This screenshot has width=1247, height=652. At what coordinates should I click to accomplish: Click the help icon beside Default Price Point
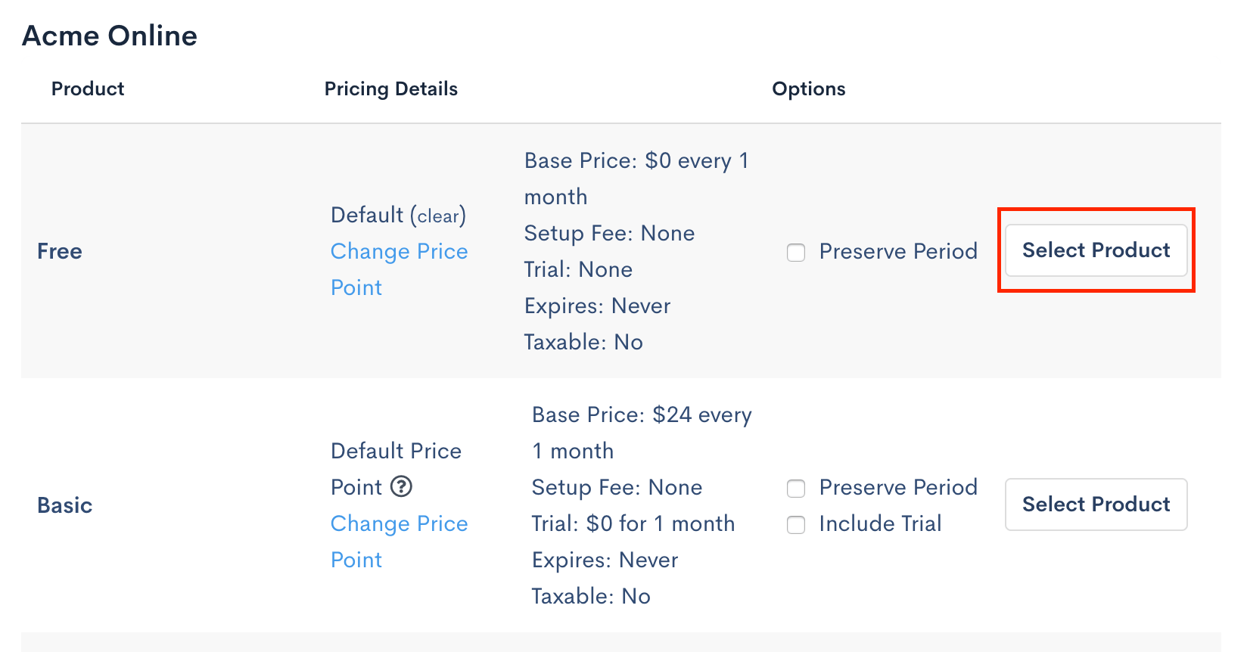tap(401, 486)
